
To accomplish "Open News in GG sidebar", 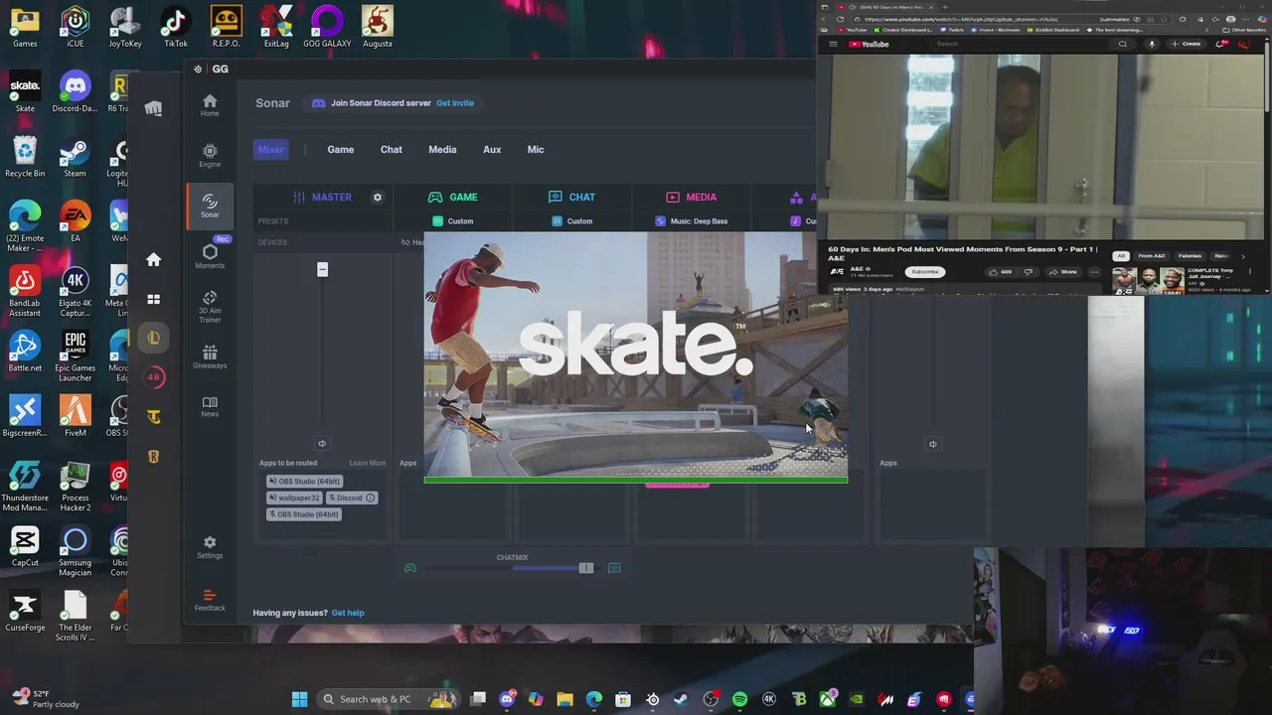I will tap(210, 407).
